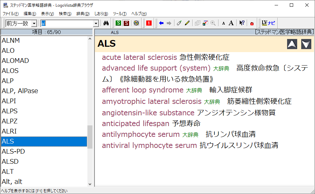Viewport: 315px width, 194px height.
Task: Click the term antiviral lymphocyte serum
Action: click(x=149, y=145)
